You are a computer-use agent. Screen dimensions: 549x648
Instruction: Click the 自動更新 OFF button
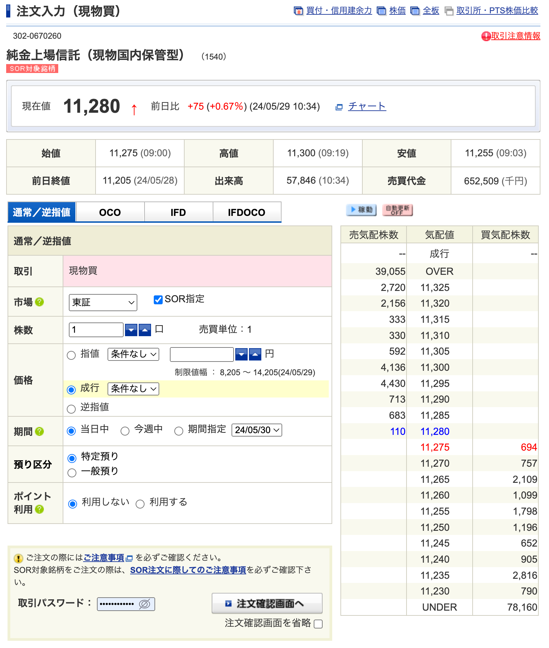point(397,210)
